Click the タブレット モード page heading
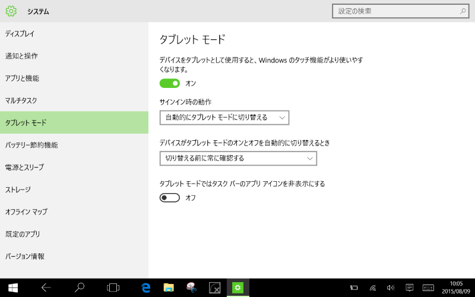This screenshot has width=475, height=297. tap(192, 39)
